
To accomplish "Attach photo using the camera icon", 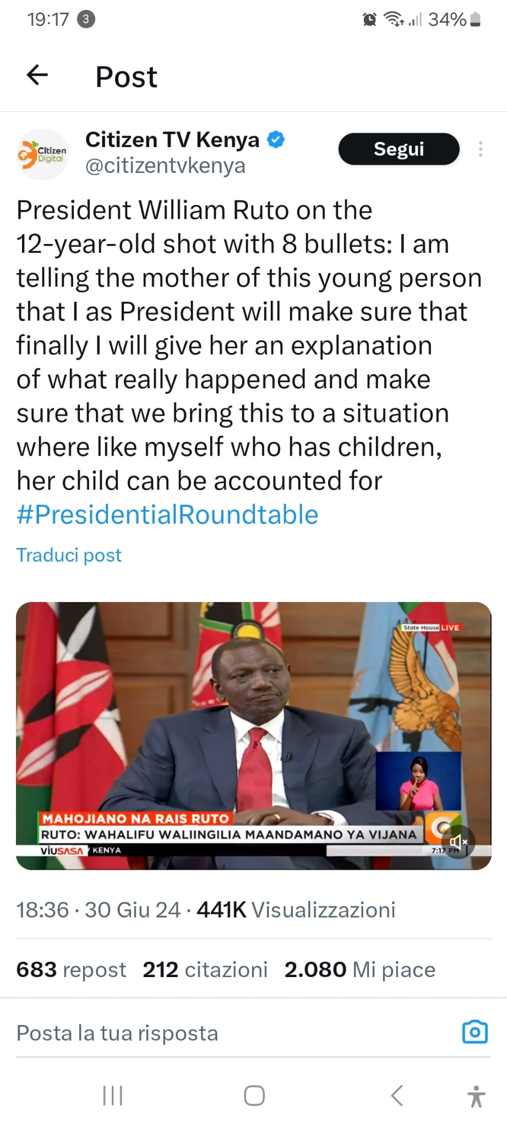I will coord(475,1032).
